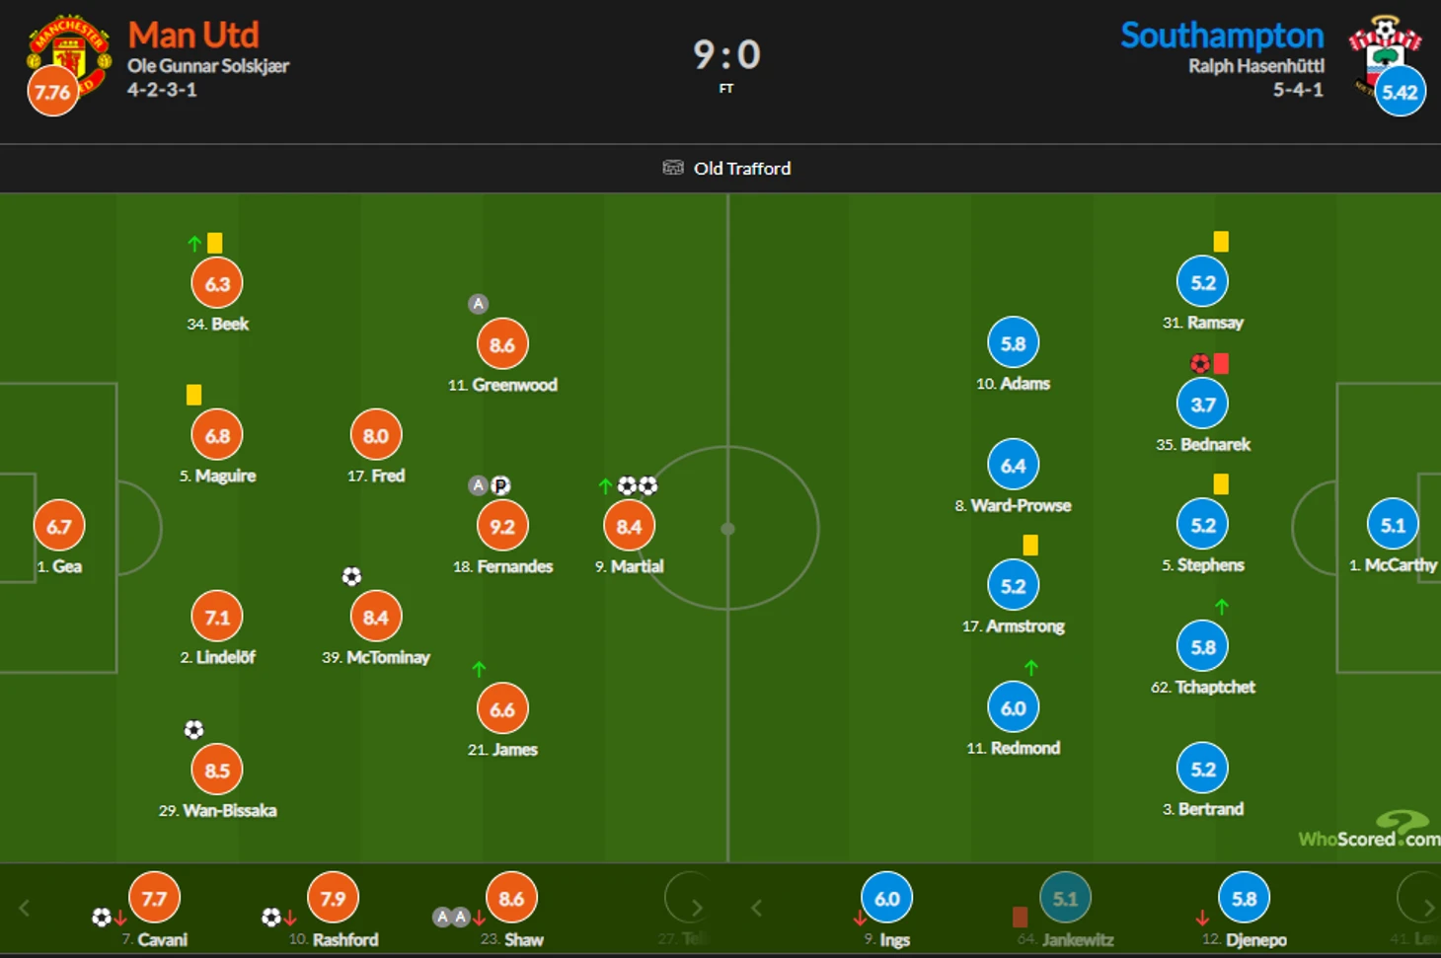1441x958 pixels.
Task: Click the Old Trafford venue label
Action: [742, 169]
